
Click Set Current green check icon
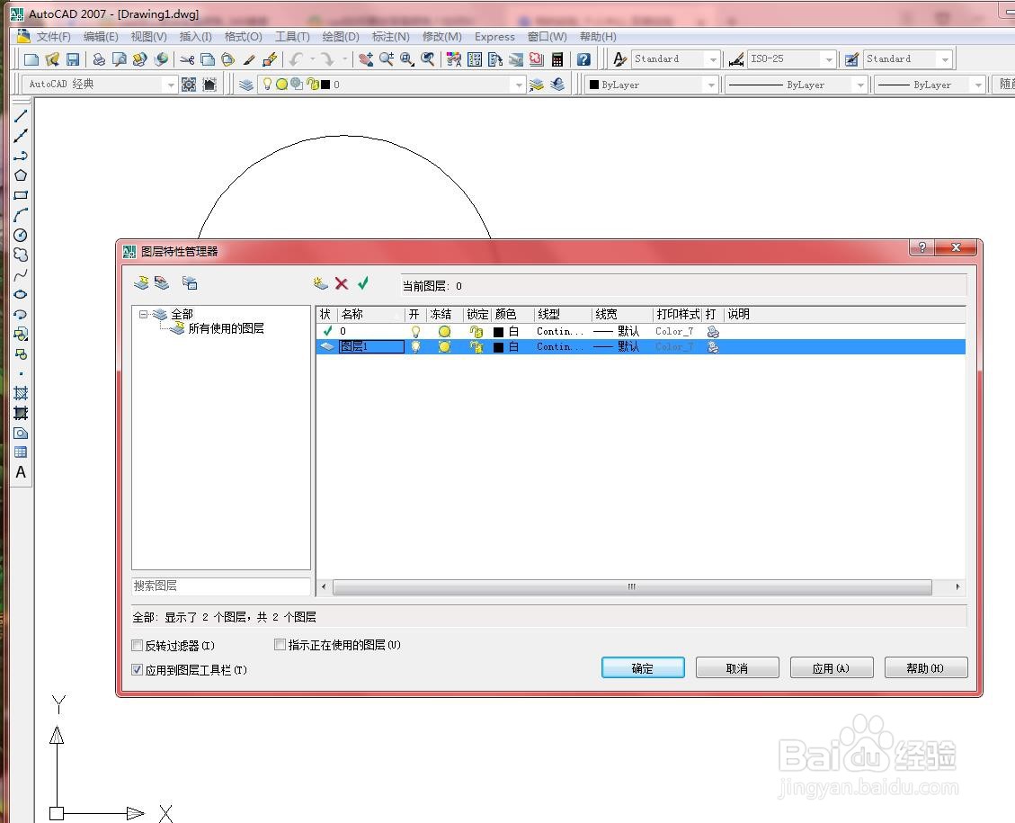(x=362, y=283)
